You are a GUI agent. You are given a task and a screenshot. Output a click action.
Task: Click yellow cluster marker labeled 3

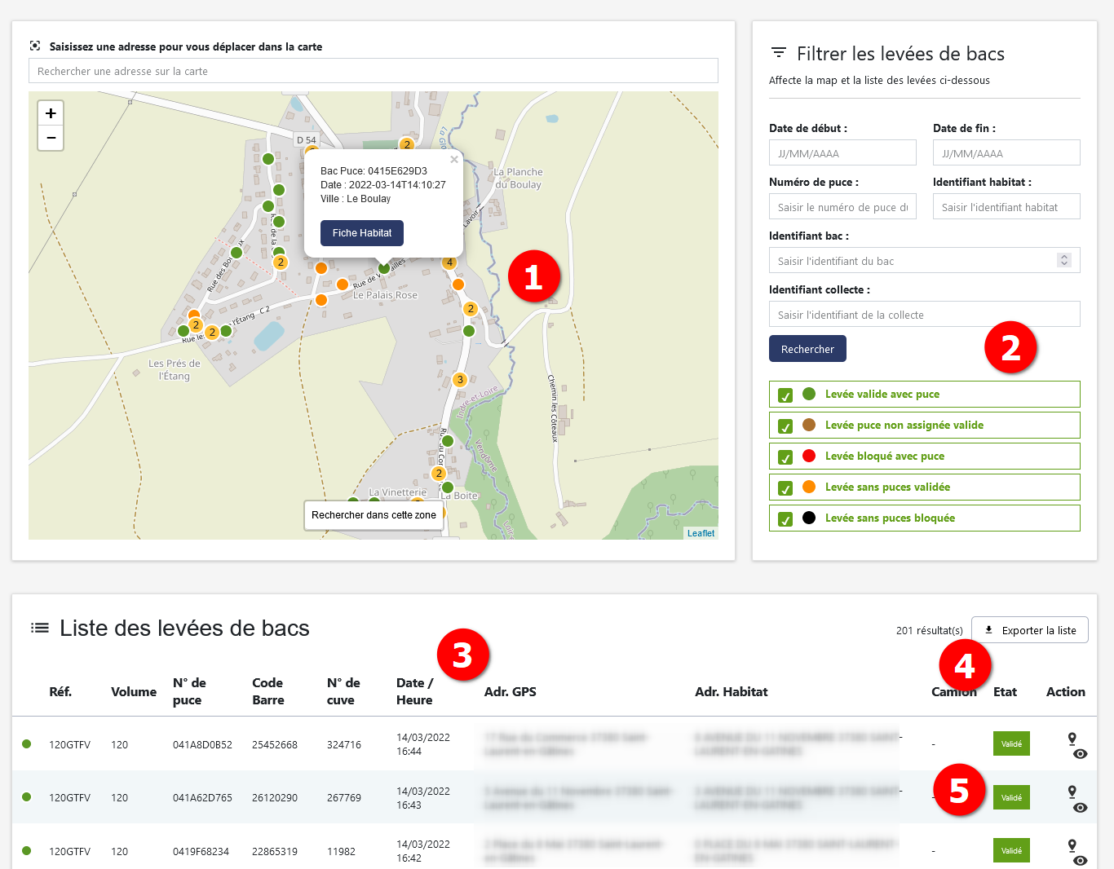point(460,380)
